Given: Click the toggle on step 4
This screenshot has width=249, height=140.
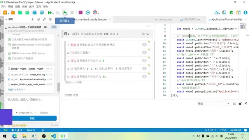Looking at the screenshot, I should (x=144, y=68).
